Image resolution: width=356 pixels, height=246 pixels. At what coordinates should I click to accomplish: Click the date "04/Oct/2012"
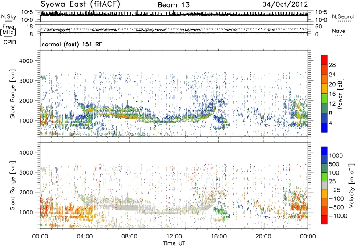[285, 4]
